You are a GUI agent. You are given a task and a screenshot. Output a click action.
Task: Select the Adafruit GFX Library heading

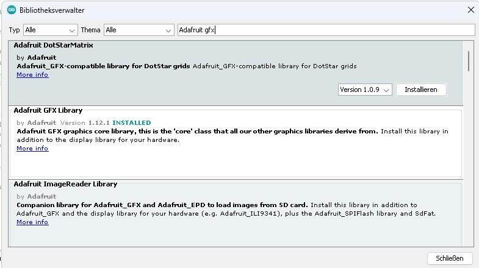(x=48, y=110)
